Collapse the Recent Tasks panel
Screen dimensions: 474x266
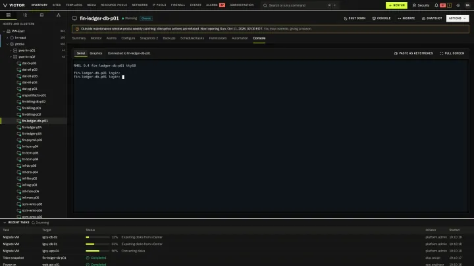[x=5, y=223]
